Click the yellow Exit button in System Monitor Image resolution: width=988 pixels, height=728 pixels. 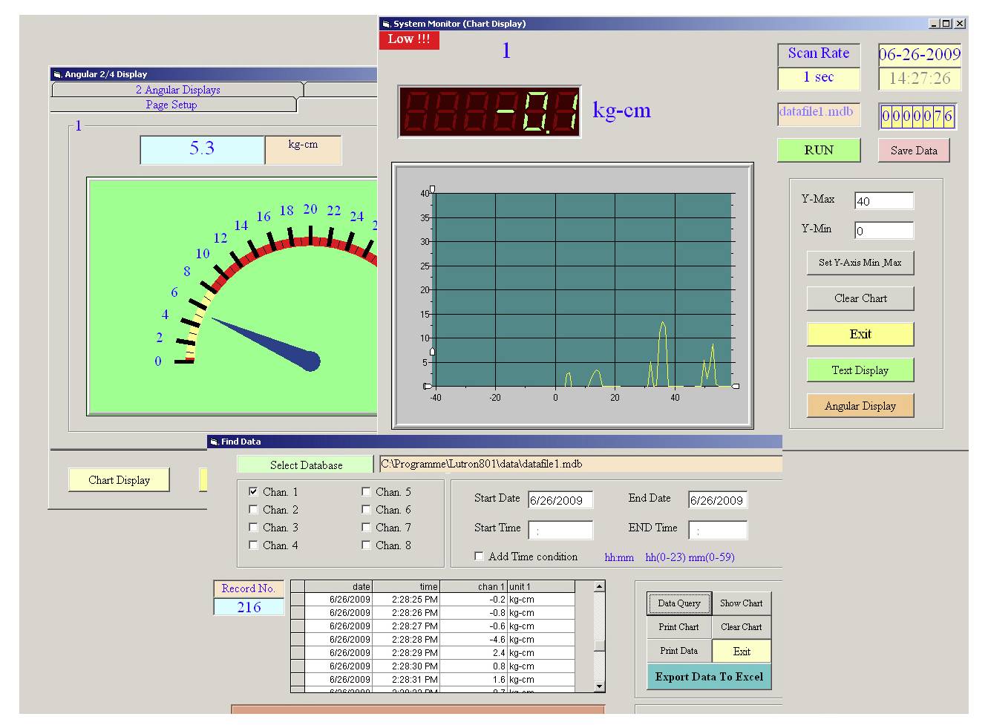pyautogui.click(x=860, y=334)
